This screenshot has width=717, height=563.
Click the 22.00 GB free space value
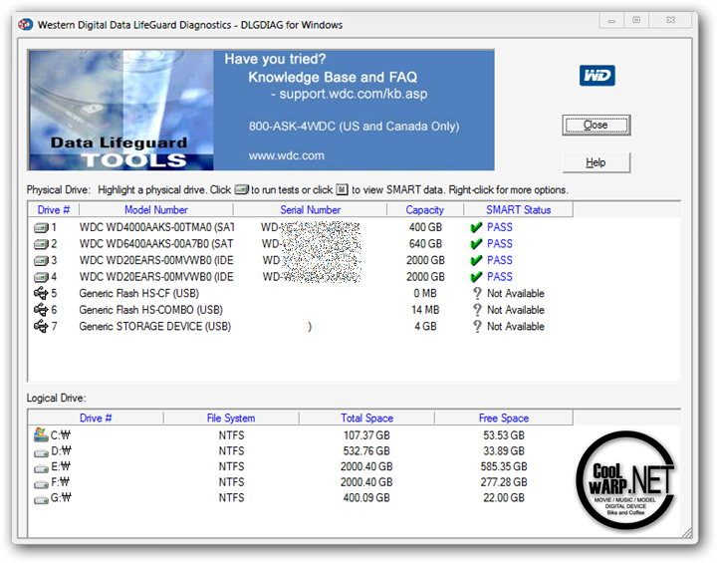[504, 497]
